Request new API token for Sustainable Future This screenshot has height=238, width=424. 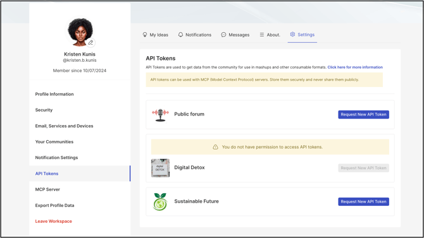(363, 201)
